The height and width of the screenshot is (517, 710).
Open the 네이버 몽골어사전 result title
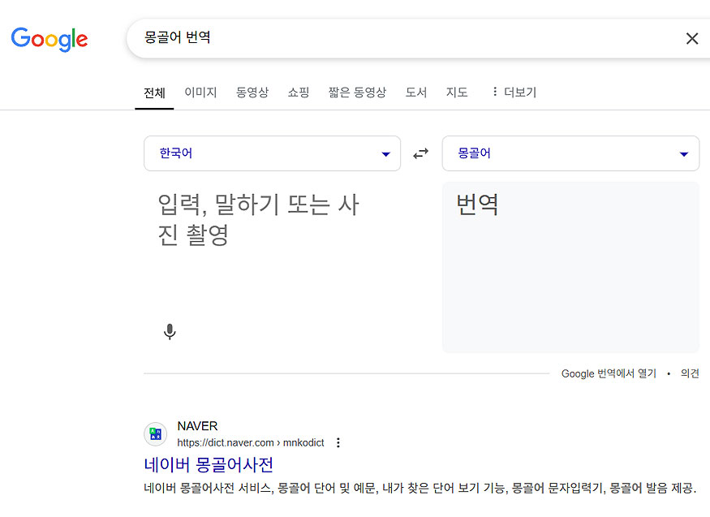(x=209, y=465)
